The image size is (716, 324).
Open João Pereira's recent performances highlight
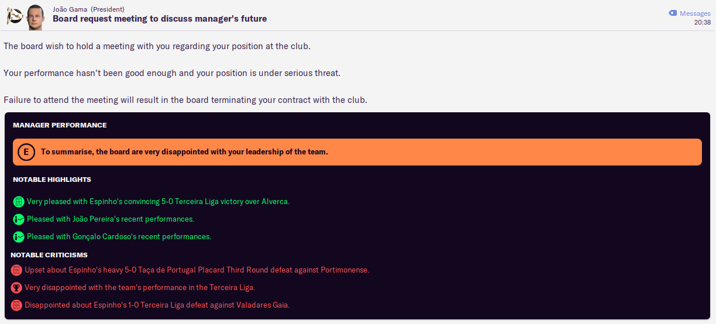click(x=111, y=219)
